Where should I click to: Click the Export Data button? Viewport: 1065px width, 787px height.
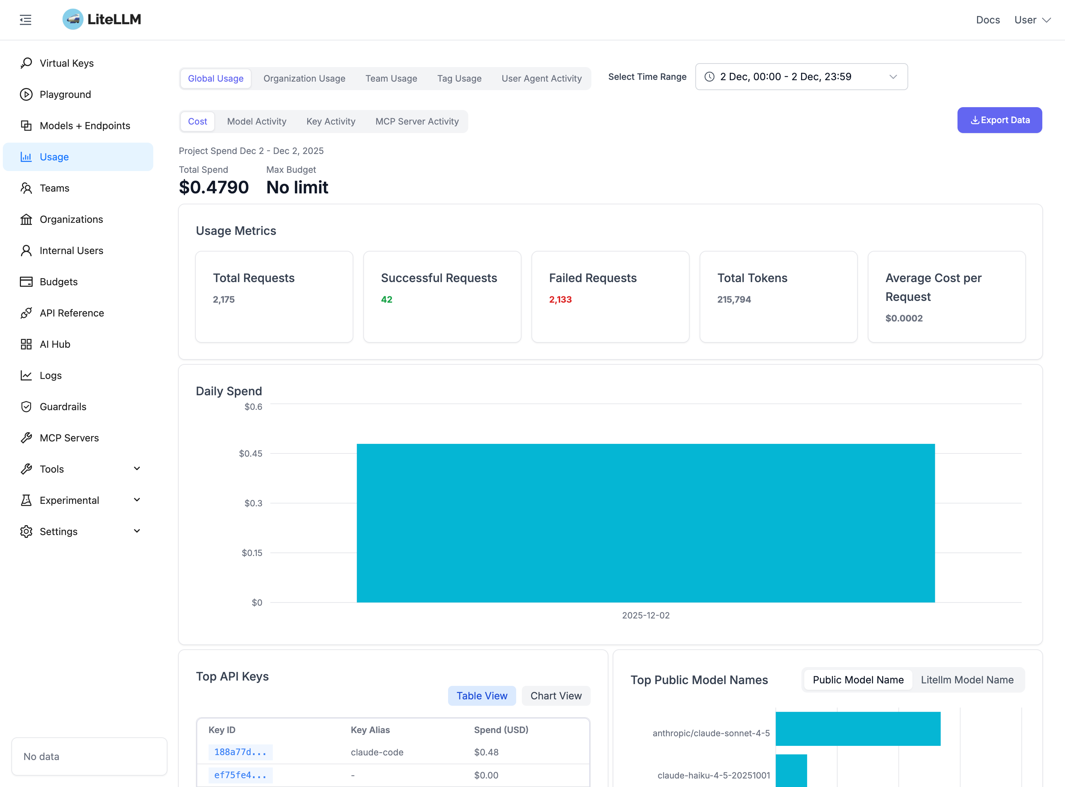tap(999, 120)
